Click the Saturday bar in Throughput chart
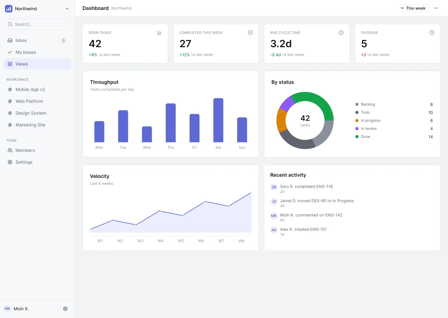This screenshot has width=448, height=318. pos(218,120)
